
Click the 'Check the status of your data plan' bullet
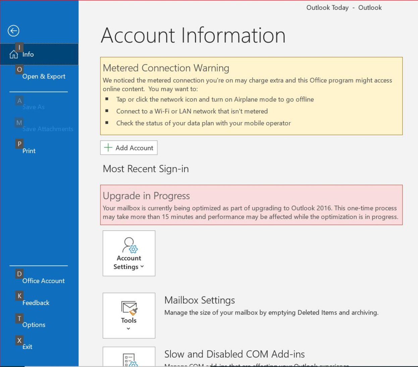(203, 123)
